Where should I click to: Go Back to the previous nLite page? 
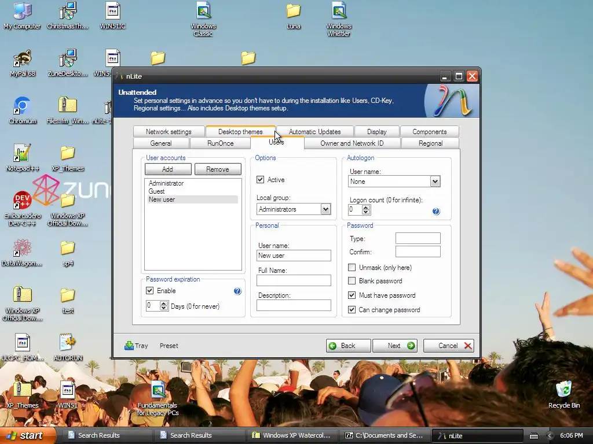pos(348,346)
